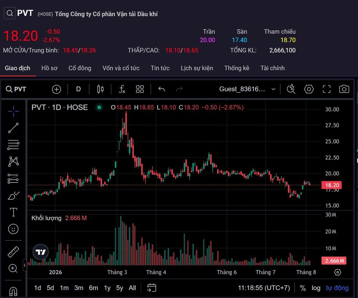Image resolution: width=358 pixels, height=298 pixels.
Task: Click the PVT symbol search field
Action: coord(16,89)
